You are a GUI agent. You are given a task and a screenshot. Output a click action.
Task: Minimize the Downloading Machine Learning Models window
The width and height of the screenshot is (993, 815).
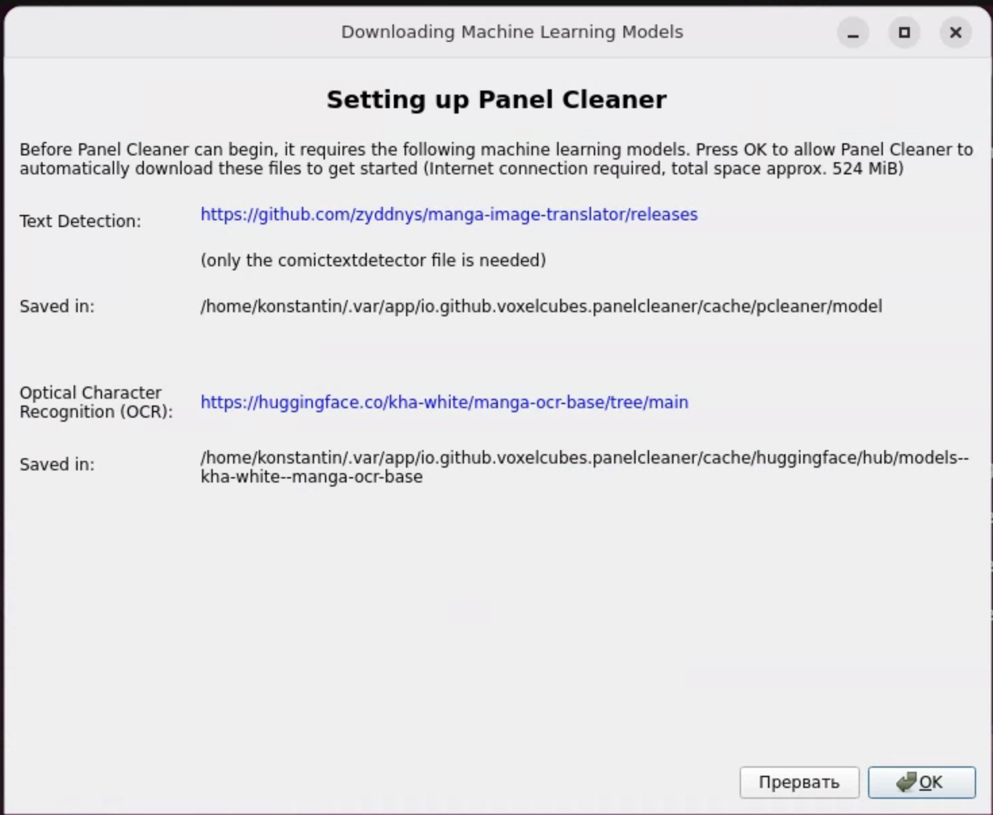[x=853, y=32]
